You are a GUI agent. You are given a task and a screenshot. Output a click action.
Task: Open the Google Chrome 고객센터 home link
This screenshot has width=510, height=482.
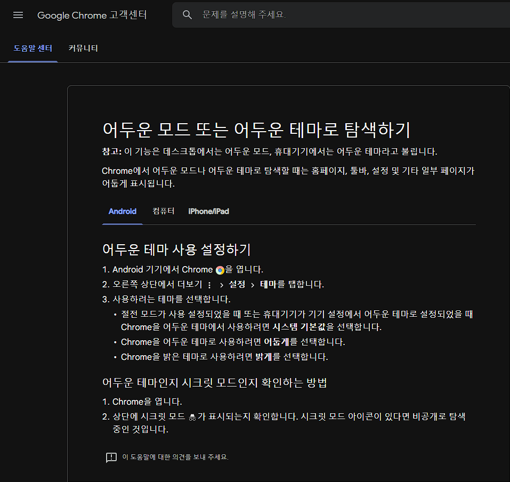92,15
